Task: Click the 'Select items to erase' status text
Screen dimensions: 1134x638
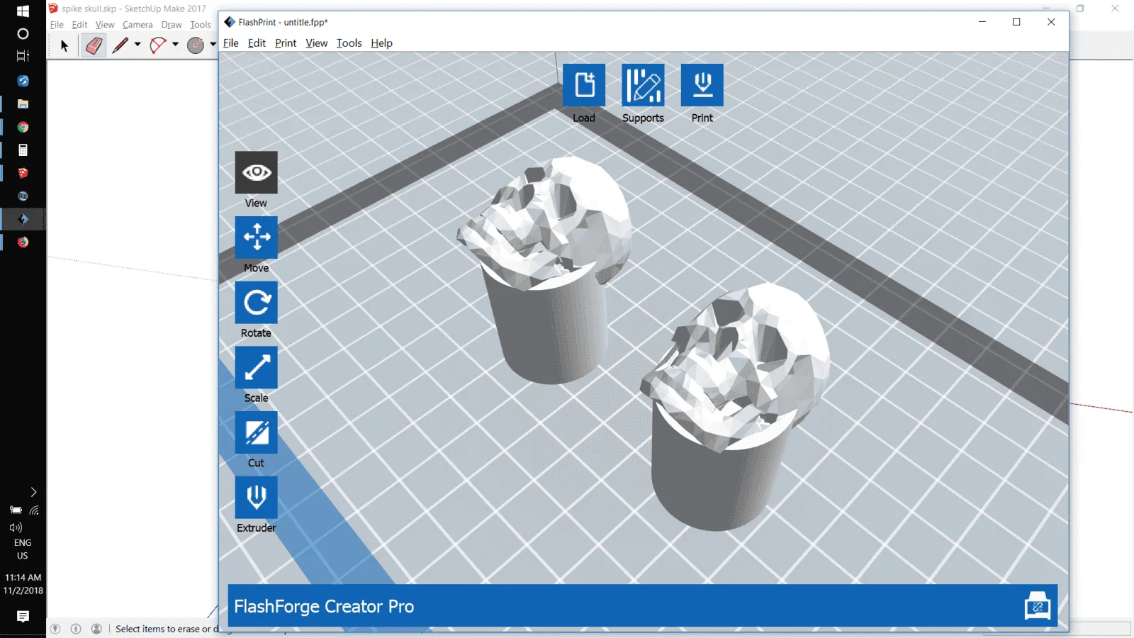Action: [167, 629]
